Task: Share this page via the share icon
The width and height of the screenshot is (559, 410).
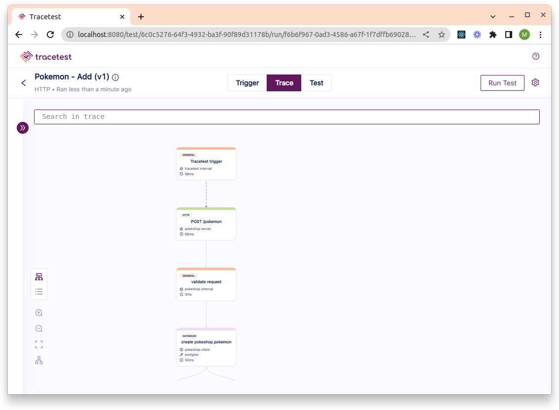Action: (x=426, y=35)
